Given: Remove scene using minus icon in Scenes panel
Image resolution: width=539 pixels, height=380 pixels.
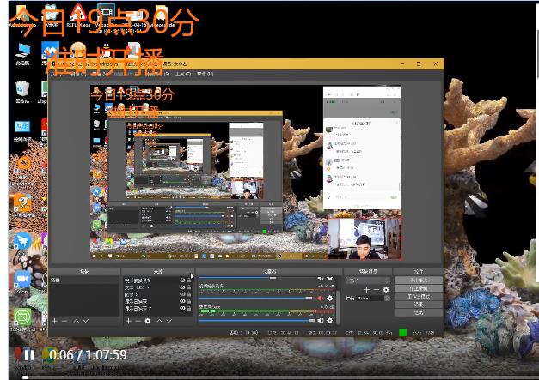Looking at the screenshot, I should 64,320.
